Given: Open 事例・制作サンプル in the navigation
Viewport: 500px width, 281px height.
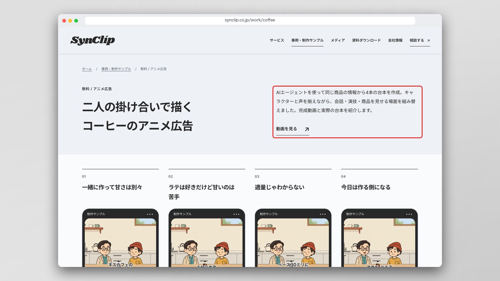Looking at the screenshot, I should coord(307,40).
